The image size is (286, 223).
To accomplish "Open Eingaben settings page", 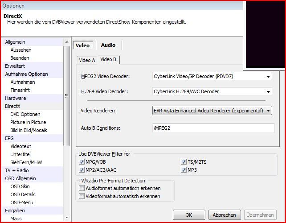I will [x=33, y=211].
